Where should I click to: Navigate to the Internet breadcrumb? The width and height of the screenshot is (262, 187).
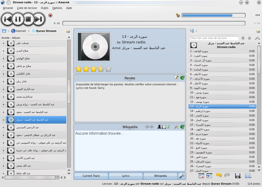[x=18, y=31]
